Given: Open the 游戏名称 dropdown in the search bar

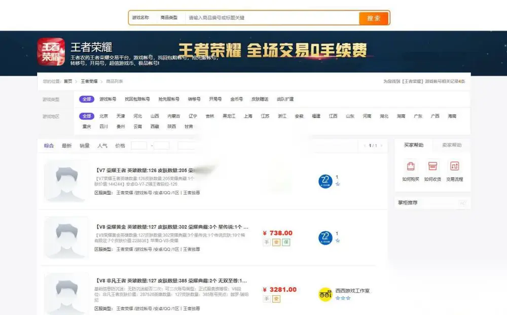Looking at the screenshot, I should [140, 17].
